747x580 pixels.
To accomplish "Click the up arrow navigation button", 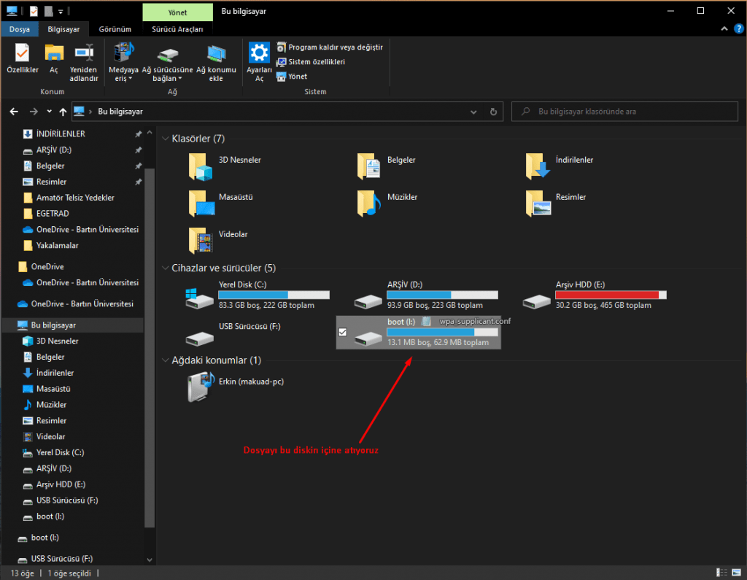I will click(x=63, y=112).
